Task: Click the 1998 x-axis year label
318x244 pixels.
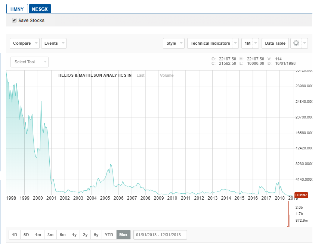Action: (11, 198)
